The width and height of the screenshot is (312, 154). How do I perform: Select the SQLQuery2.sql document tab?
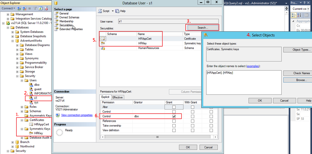coord(251,3)
